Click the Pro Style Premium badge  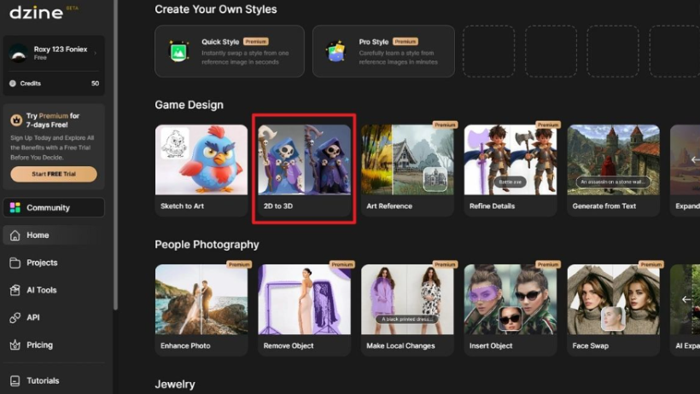405,42
